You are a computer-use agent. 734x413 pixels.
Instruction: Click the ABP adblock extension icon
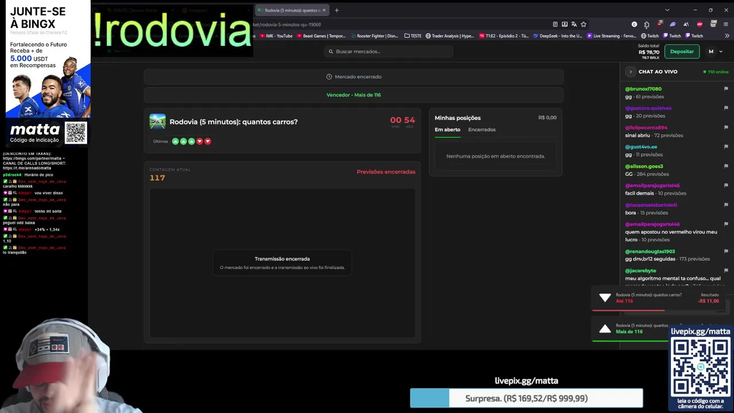coord(700,24)
